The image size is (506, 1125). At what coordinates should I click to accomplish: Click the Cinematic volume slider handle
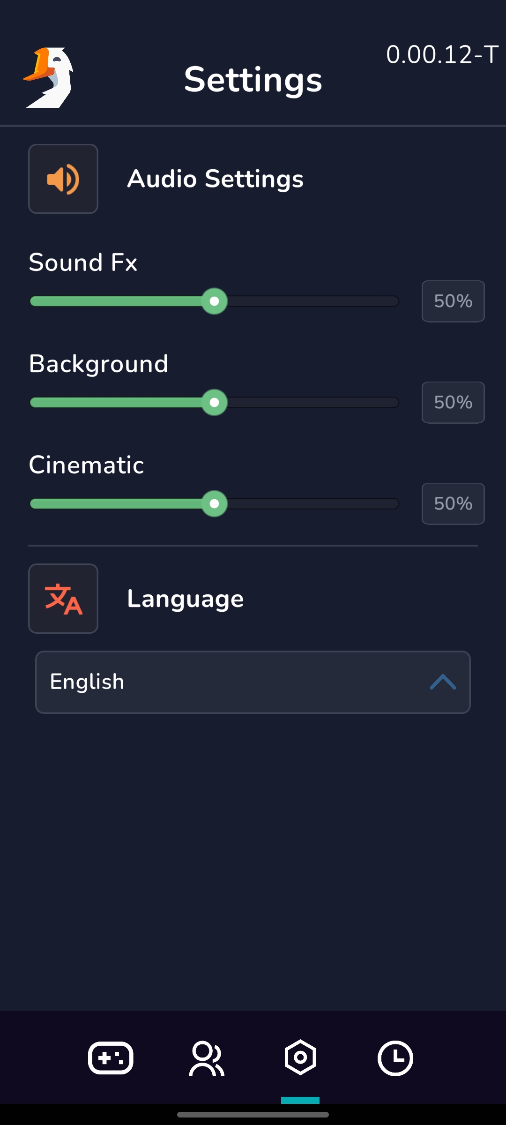point(215,504)
